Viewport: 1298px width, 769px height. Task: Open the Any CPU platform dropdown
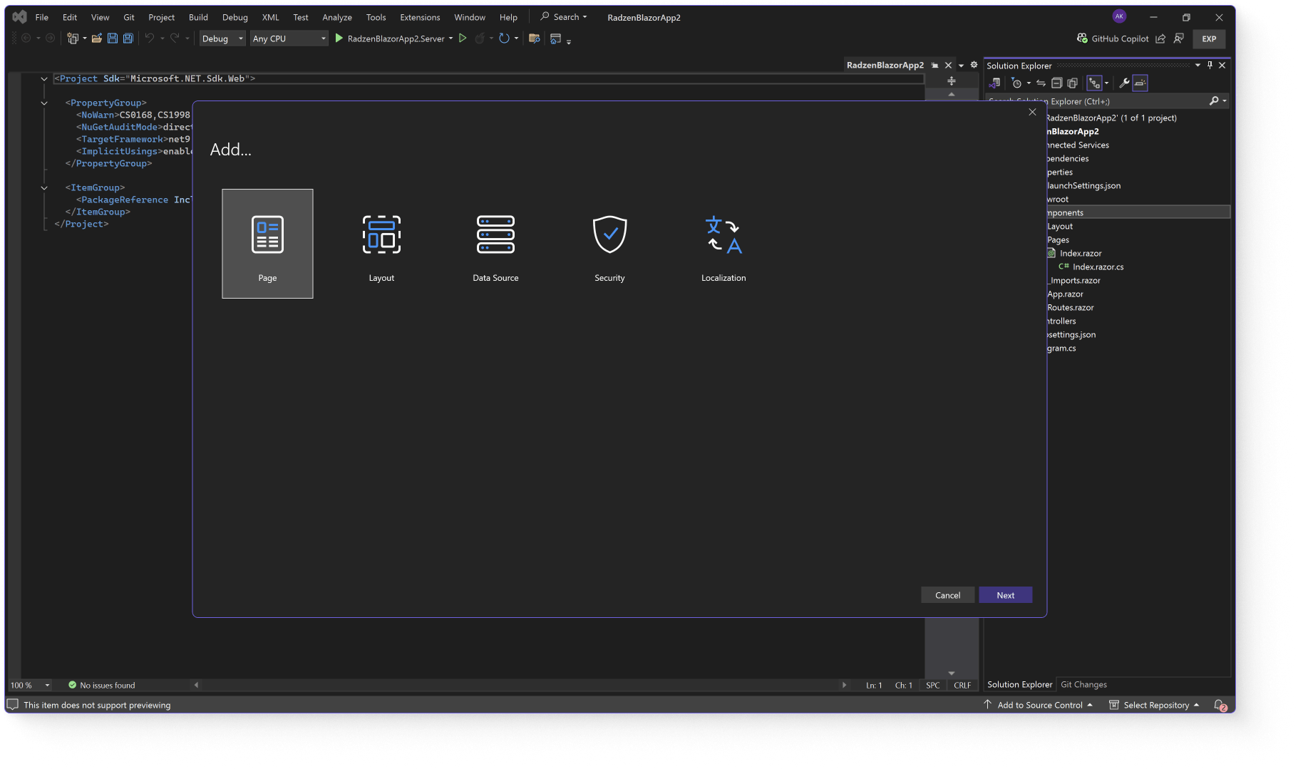coord(289,38)
